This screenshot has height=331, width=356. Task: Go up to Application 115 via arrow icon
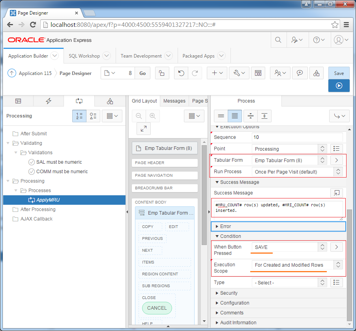click(12, 73)
